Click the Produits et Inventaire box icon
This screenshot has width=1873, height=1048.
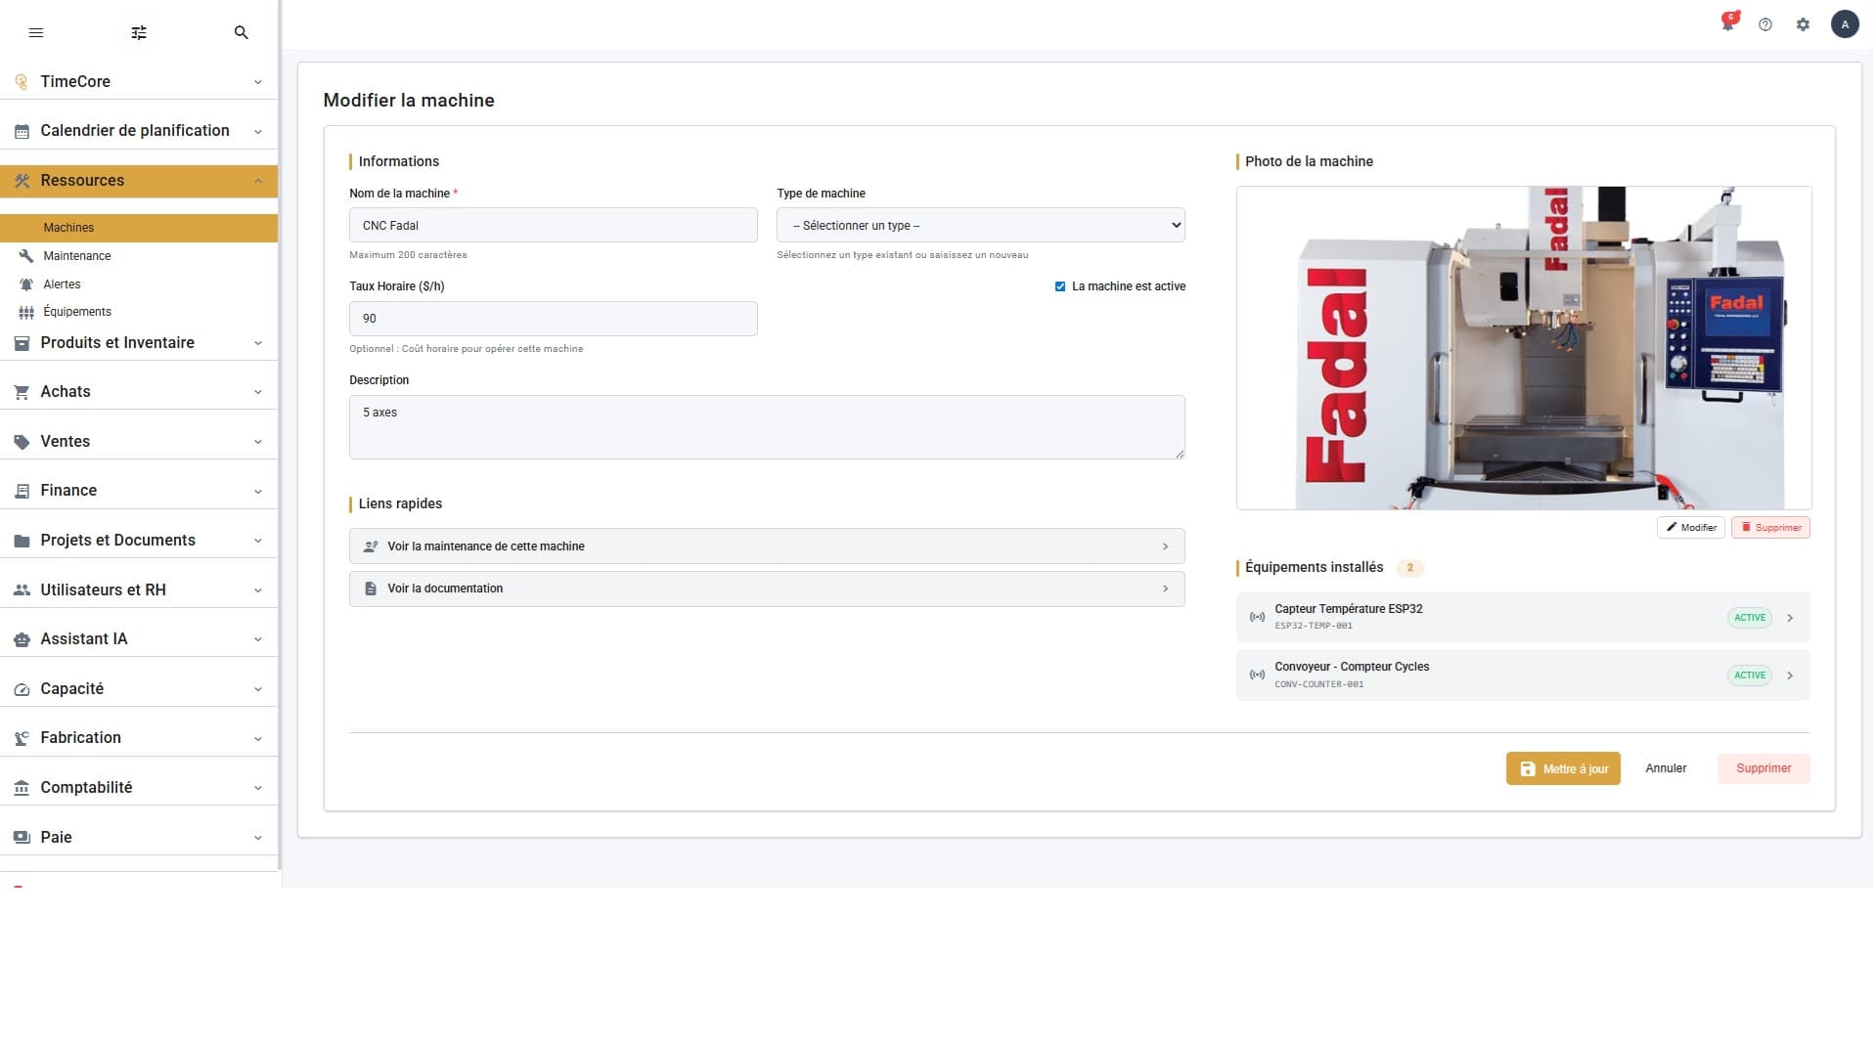[x=22, y=343]
